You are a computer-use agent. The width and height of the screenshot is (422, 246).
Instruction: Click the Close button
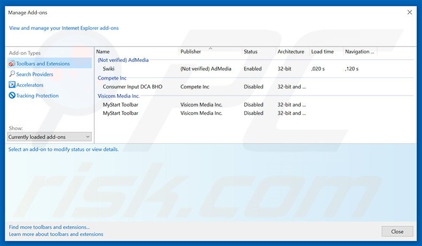click(x=397, y=232)
